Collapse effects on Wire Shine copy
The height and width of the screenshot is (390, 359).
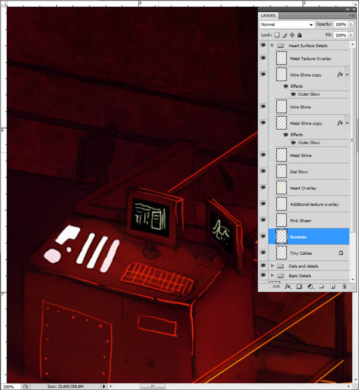click(x=347, y=74)
